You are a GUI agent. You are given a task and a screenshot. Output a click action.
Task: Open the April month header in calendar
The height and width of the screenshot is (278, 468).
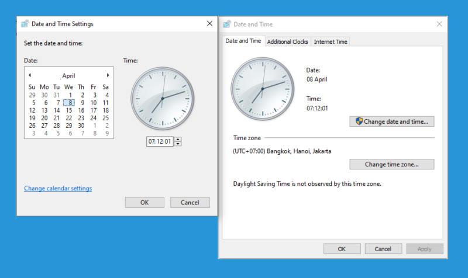68,76
